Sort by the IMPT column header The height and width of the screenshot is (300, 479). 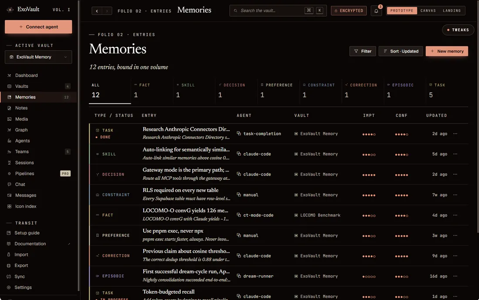369,115
